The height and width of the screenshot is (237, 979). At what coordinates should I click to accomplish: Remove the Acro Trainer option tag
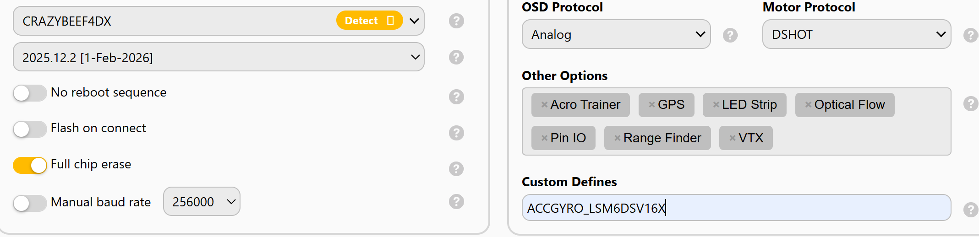(544, 105)
